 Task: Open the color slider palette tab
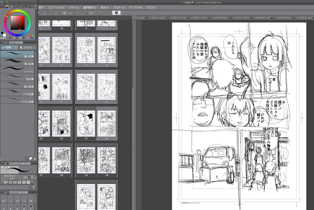click(x=13, y=7)
